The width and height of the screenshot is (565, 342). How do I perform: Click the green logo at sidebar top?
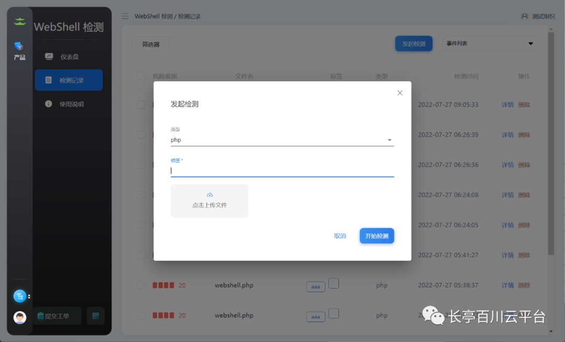[19, 21]
